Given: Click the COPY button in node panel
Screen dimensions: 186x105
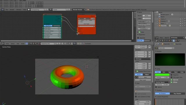Looking at the screenshot, I should pos(148,22).
